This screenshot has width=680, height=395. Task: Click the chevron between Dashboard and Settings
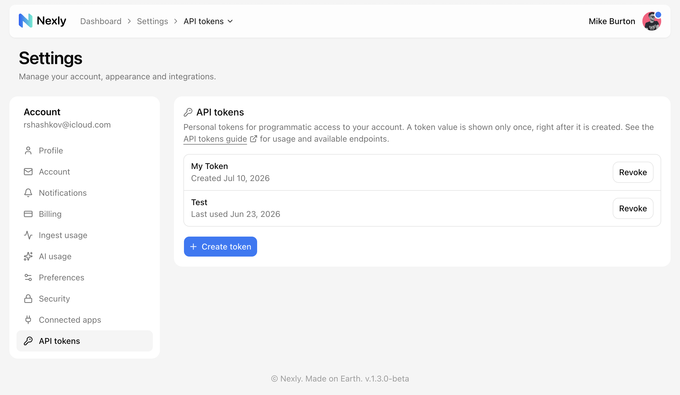pos(129,21)
